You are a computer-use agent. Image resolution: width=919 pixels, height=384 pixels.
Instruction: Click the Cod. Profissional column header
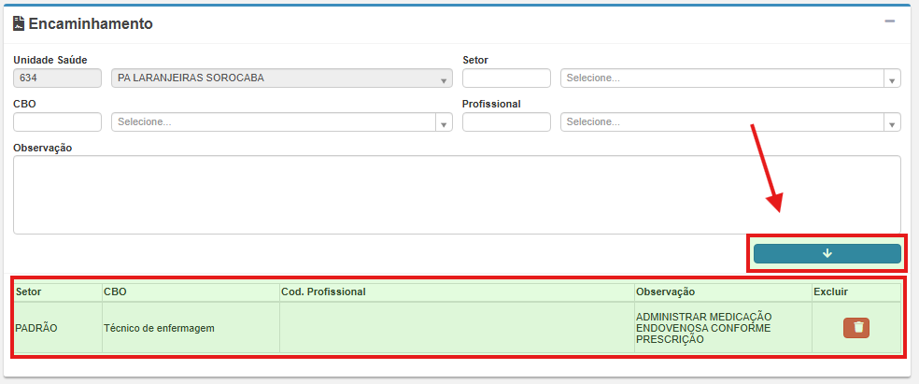click(323, 292)
